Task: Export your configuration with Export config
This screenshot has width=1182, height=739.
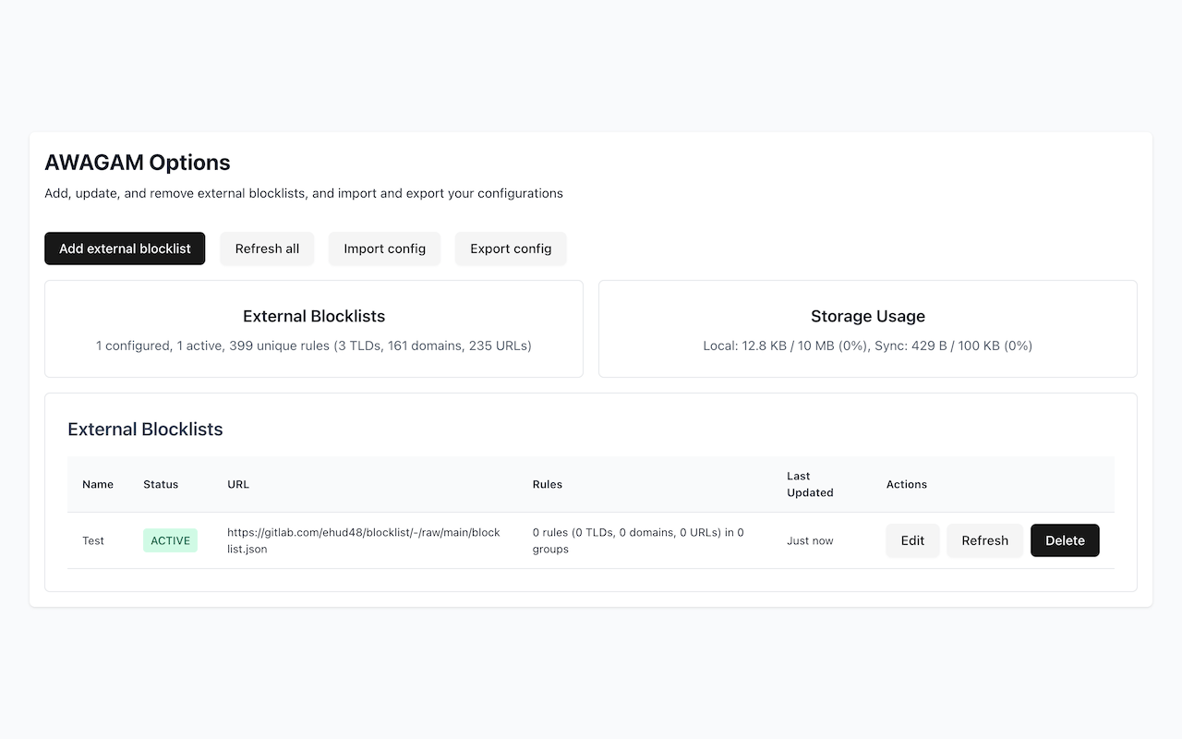Action: (x=511, y=248)
